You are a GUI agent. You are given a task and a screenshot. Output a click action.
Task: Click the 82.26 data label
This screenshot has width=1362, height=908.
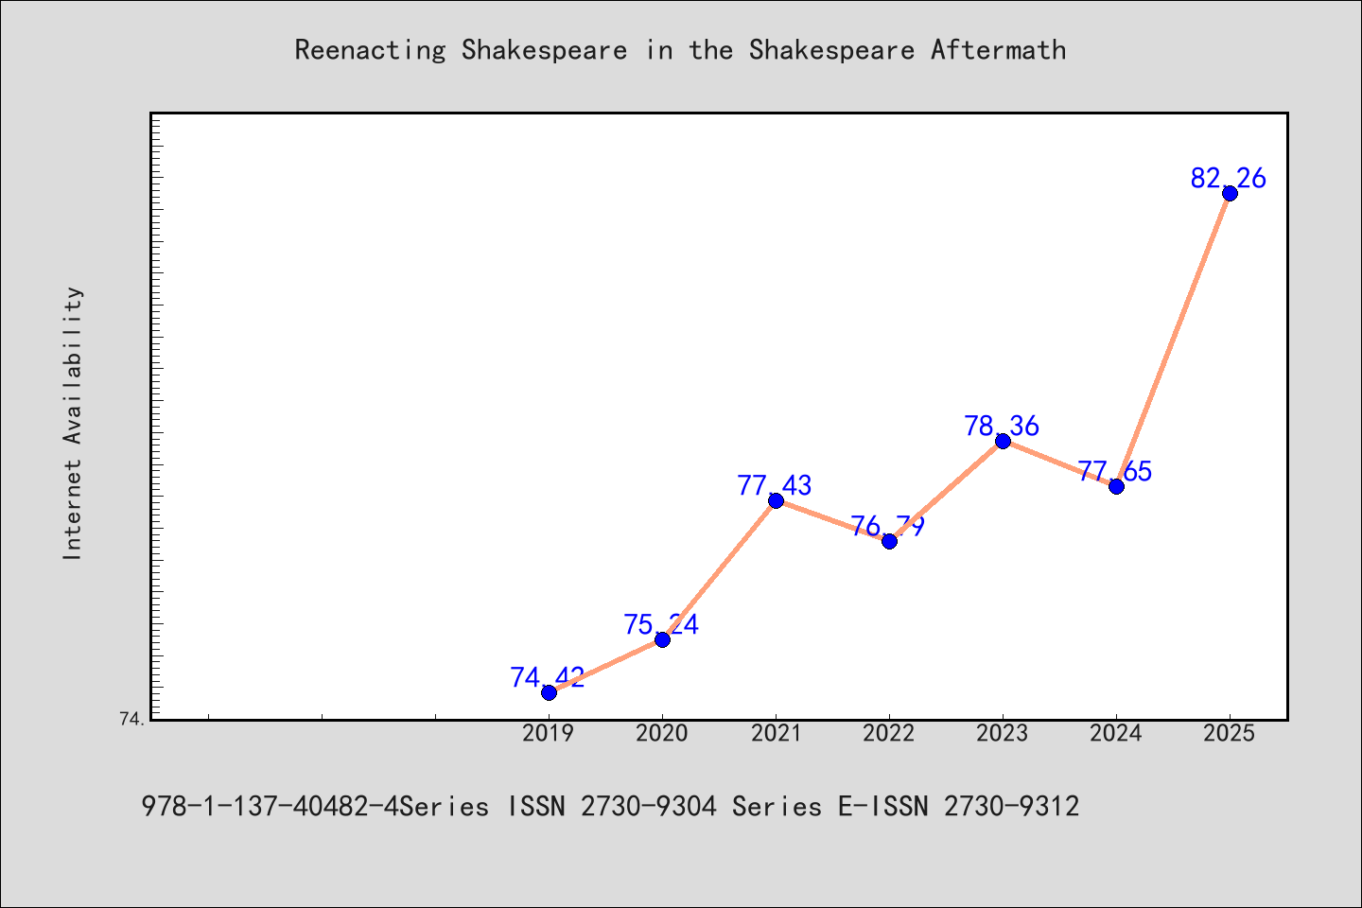[x=1229, y=178]
